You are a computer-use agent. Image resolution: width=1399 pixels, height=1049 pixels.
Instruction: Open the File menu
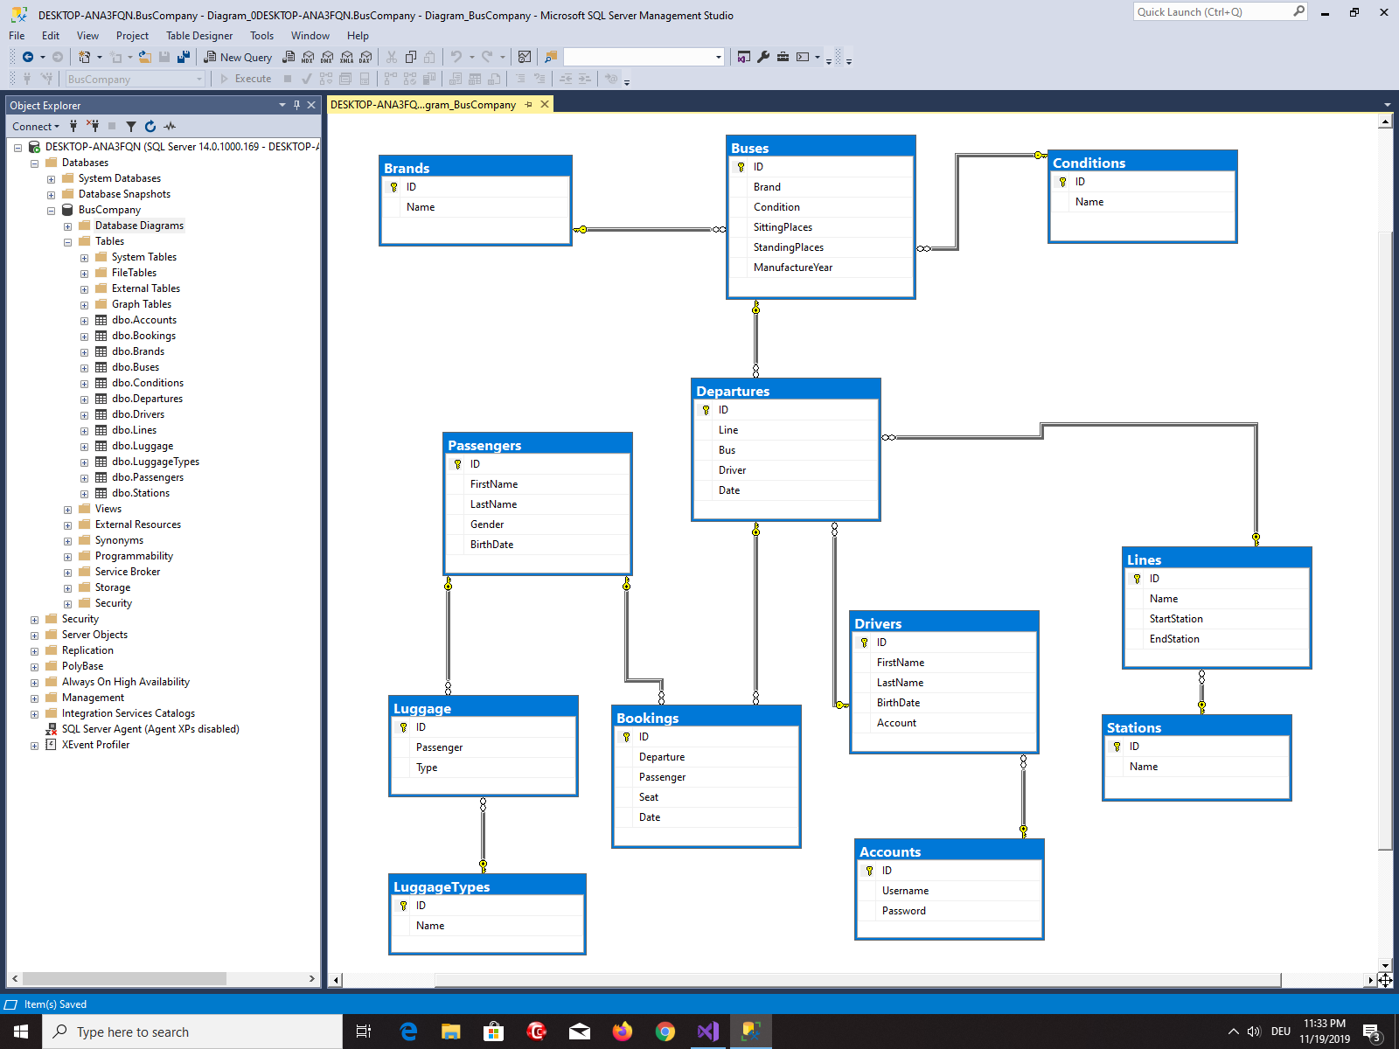click(17, 36)
